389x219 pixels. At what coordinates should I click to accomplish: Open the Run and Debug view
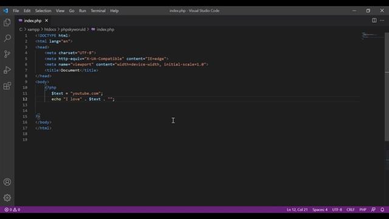coord(7,70)
